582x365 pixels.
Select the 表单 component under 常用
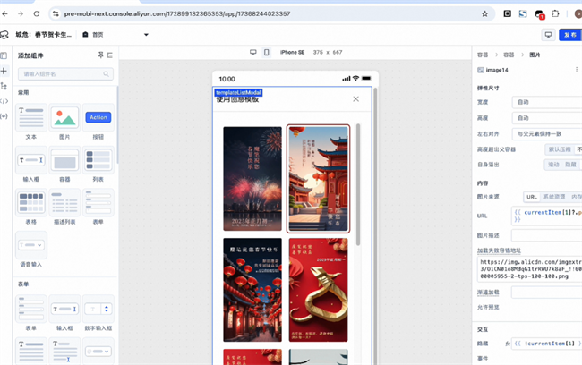tap(98, 207)
